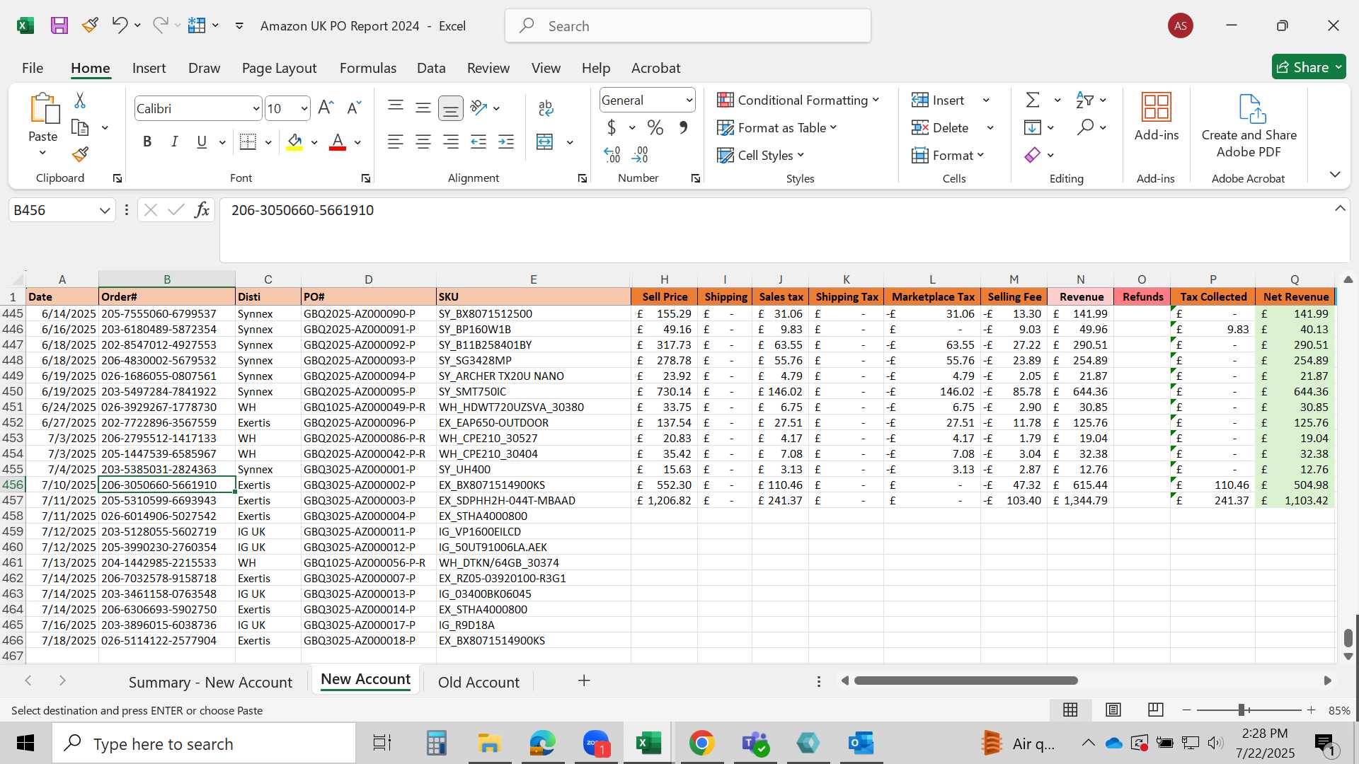Open Excel from the Windows taskbar
Screen dimensions: 1359x764
(x=649, y=743)
